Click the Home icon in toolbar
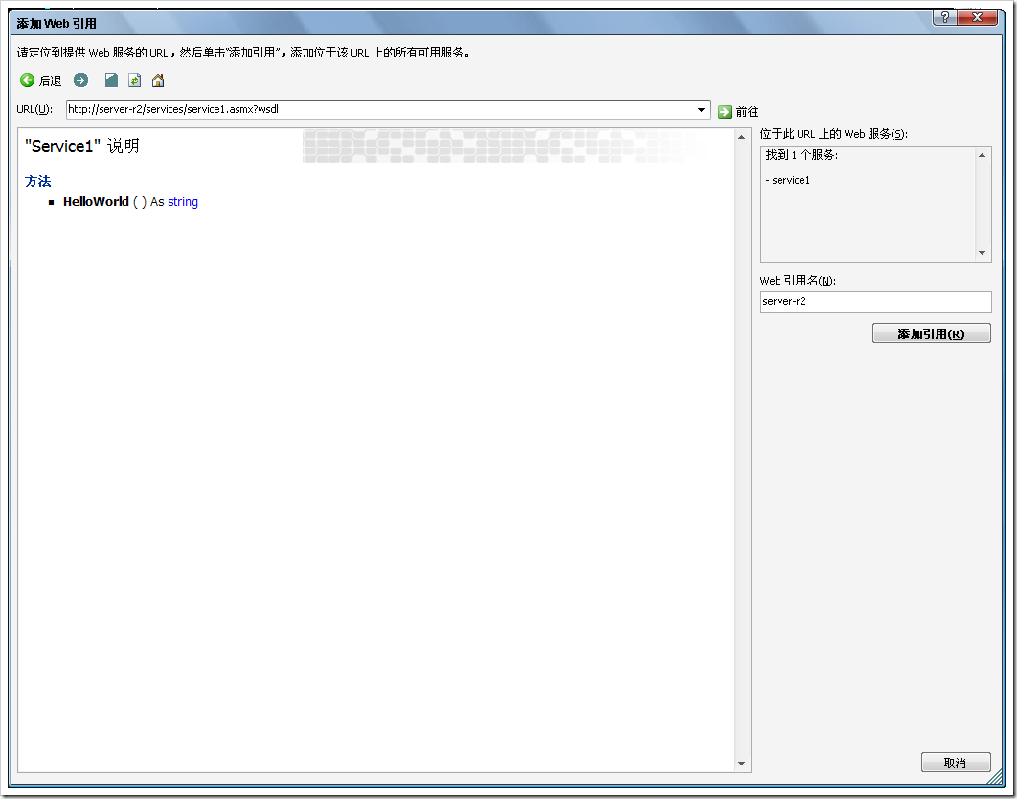 (x=158, y=80)
